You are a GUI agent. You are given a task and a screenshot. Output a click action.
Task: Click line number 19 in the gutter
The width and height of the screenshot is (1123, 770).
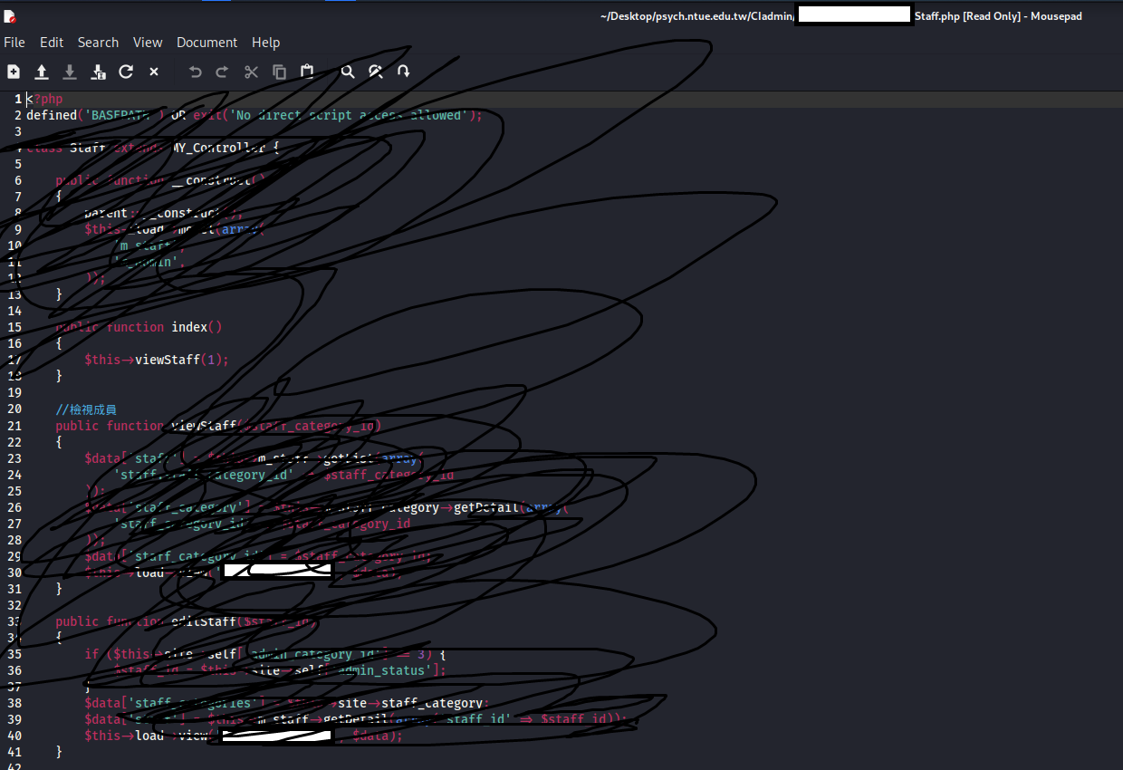[x=14, y=392]
